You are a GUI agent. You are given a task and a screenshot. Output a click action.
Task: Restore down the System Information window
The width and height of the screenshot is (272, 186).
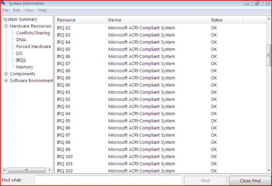pyautogui.click(x=257, y=3)
